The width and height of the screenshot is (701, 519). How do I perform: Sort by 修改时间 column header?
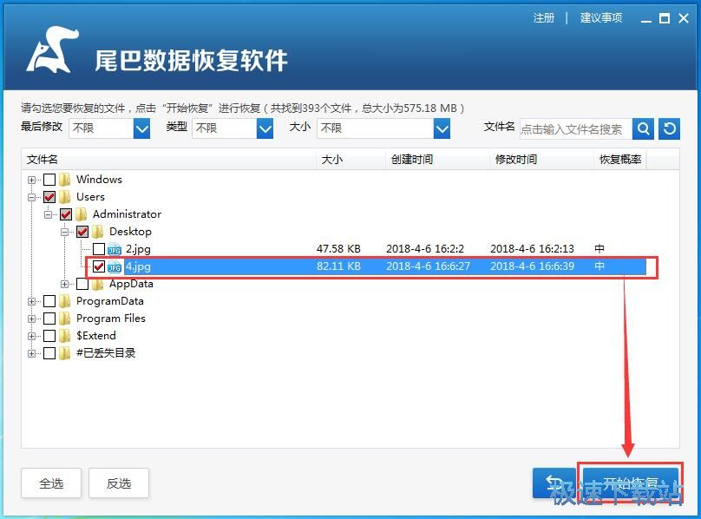tap(542, 160)
